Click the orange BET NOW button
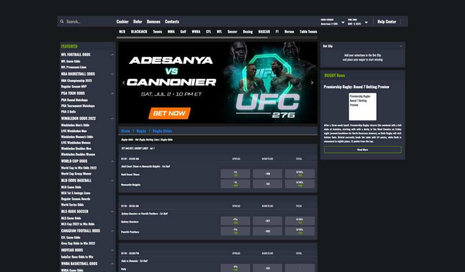Viewport: 465px width, 272px height. 169,113
